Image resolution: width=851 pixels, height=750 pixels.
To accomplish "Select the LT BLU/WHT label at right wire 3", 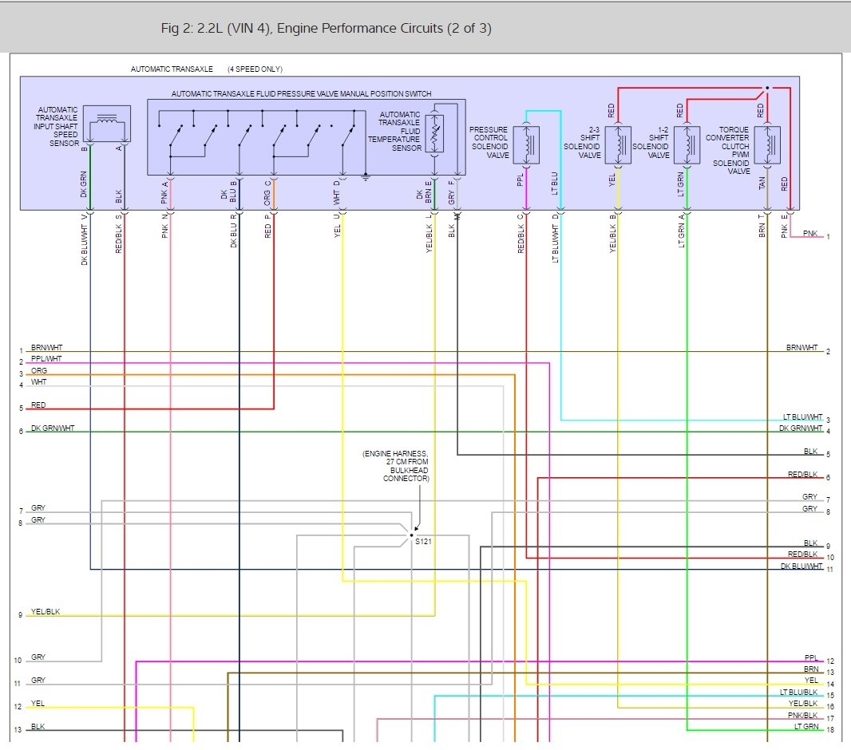I will 802,417.
